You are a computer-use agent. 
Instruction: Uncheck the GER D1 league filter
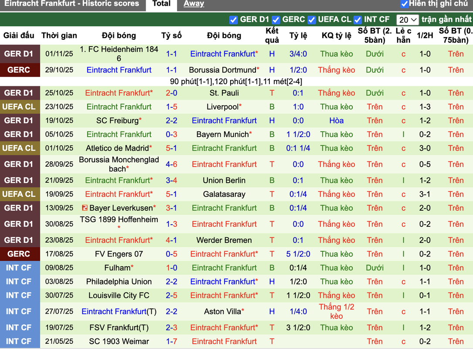[x=233, y=20]
